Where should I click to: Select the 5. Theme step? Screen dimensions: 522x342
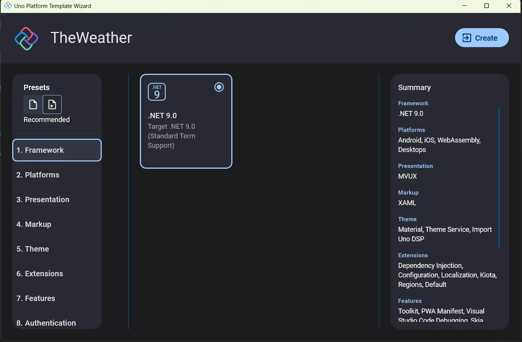(x=57, y=249)
